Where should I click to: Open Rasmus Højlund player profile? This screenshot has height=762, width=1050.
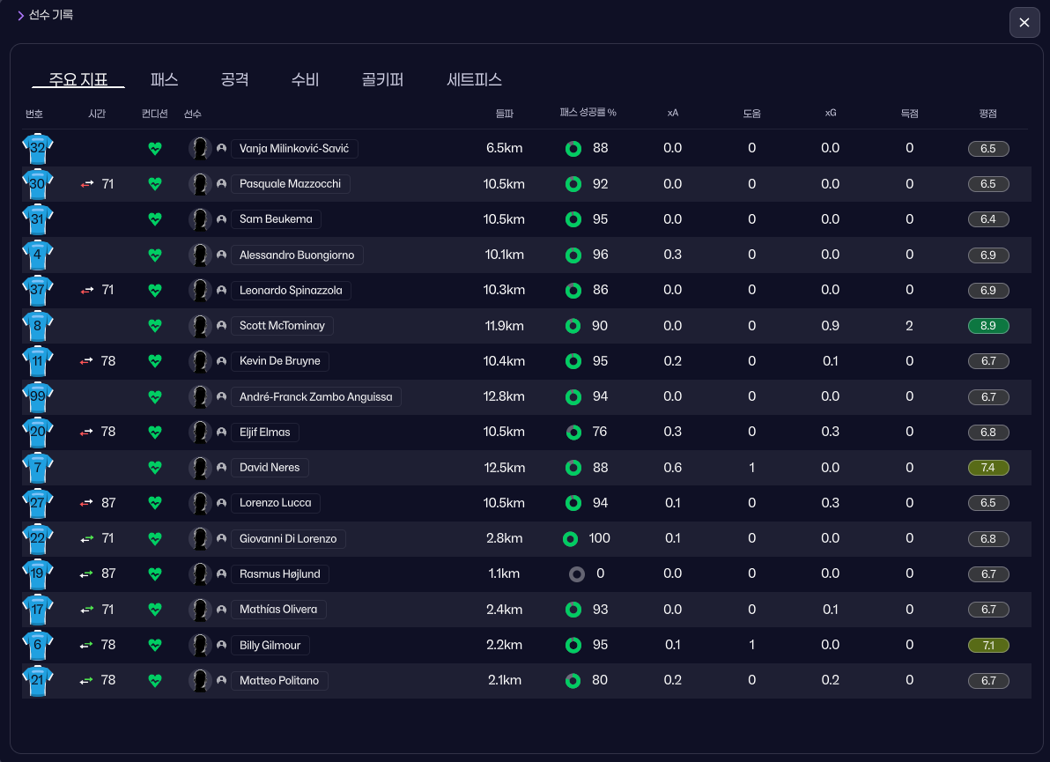pyautogui.click(x=280, y=573)
